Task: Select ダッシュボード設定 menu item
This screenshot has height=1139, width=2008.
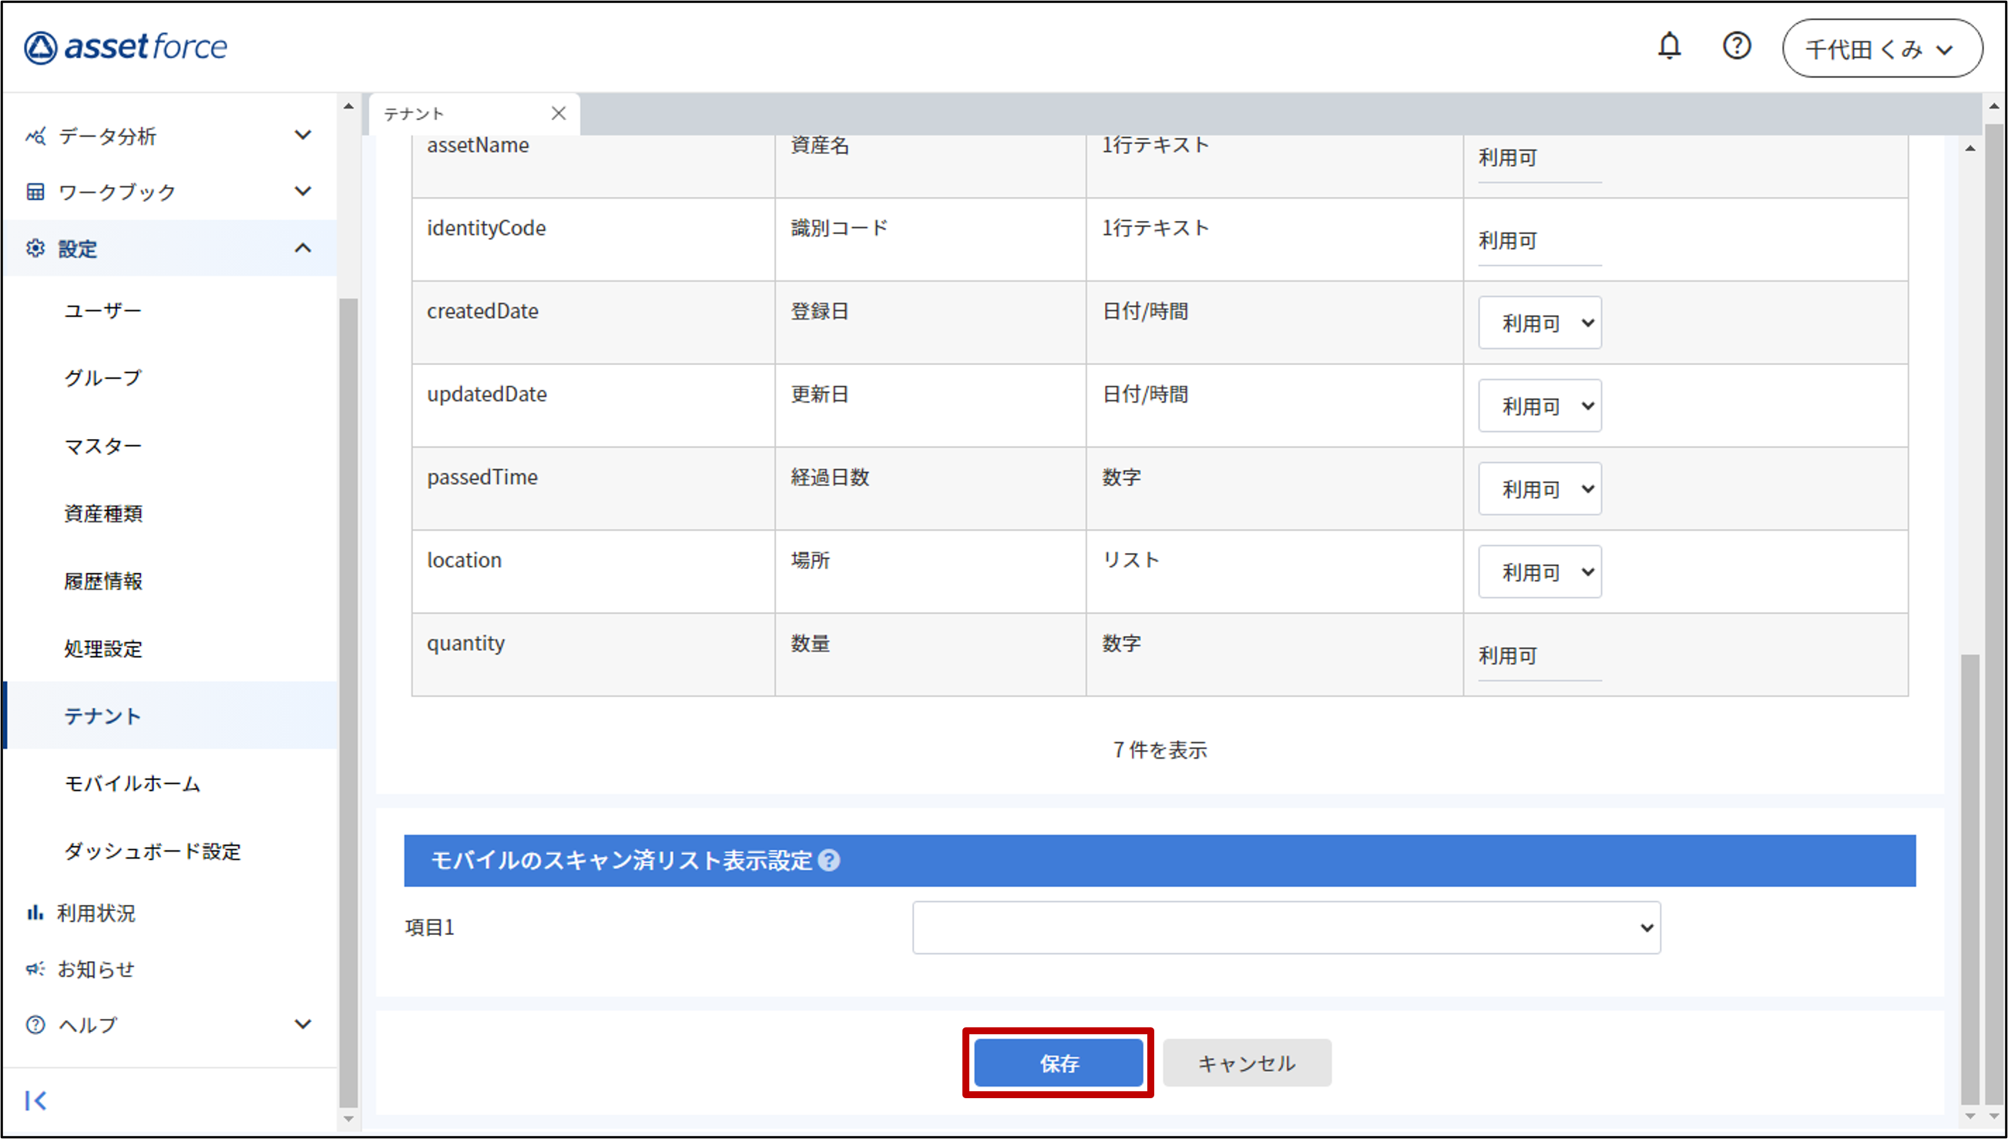Action: pos(153,851)
